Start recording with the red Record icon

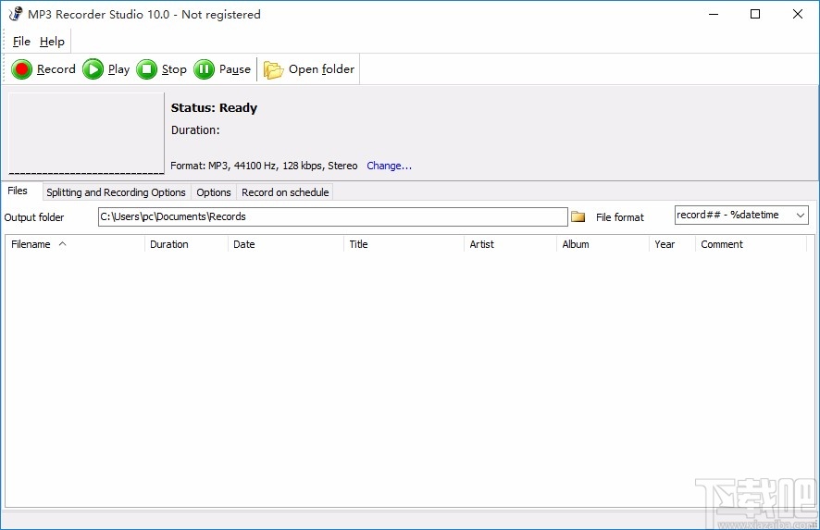pos(21,69)
